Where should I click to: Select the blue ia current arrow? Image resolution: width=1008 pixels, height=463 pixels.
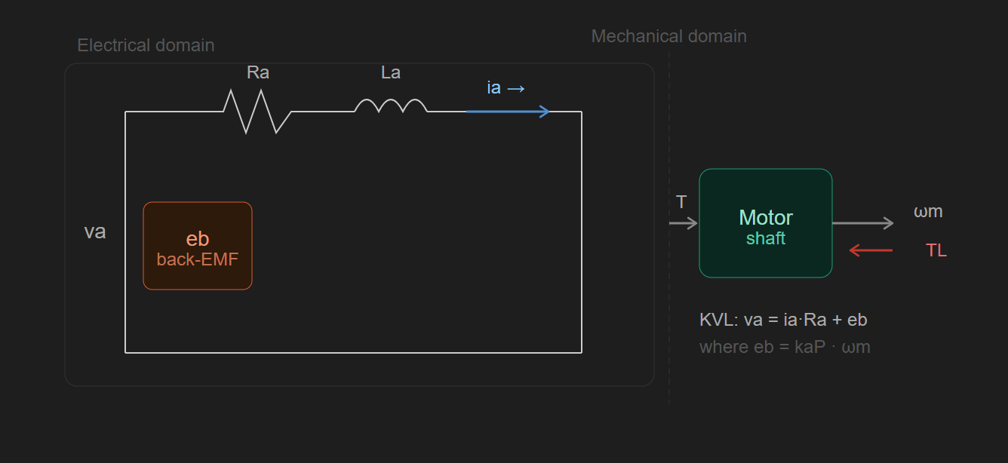(508, 112)
